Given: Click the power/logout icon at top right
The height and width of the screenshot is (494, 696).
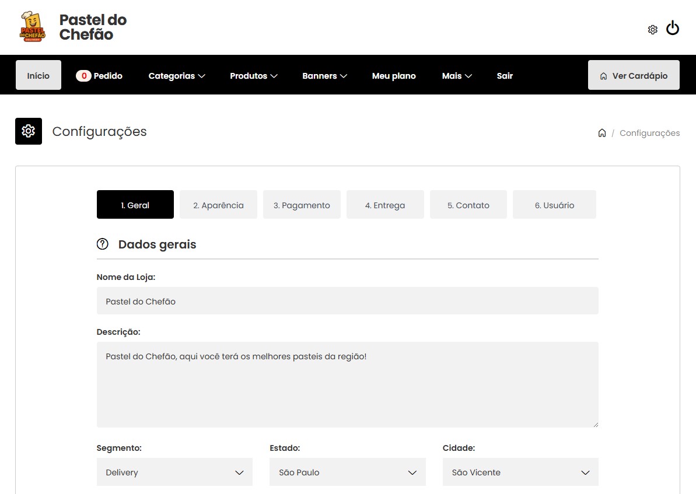Looking at the screenshot, I should click(673, 27).
